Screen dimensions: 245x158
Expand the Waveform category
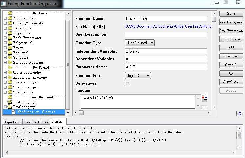point(5,58)
